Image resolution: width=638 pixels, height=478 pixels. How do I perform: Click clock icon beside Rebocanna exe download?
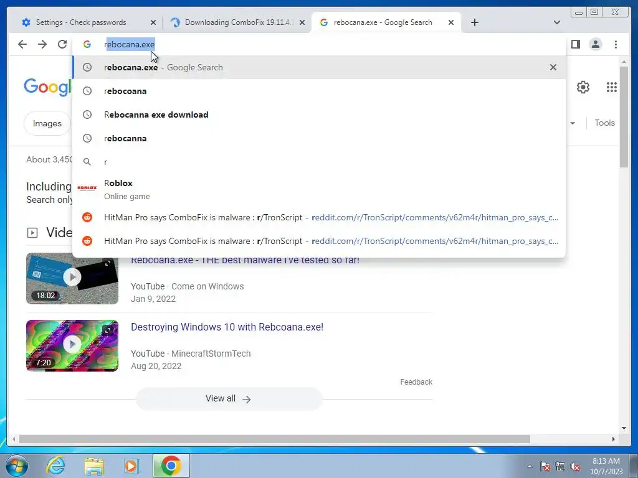tap(87, 115)
